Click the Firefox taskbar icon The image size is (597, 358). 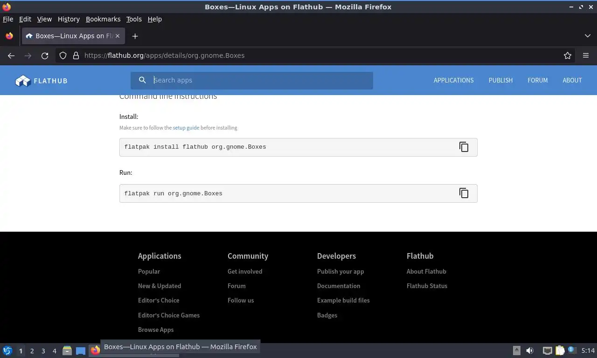pos(95,350)
